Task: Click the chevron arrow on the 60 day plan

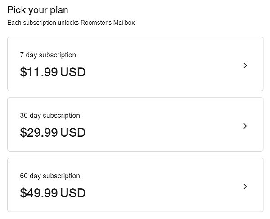Action: tap(245, 186)
